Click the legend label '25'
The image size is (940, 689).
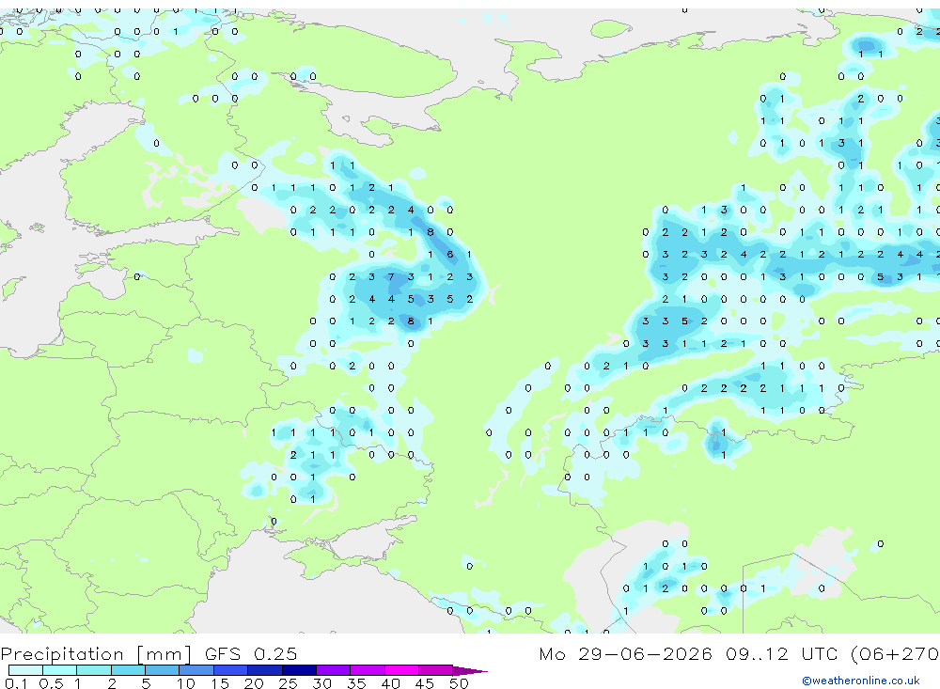pos(289,683)
